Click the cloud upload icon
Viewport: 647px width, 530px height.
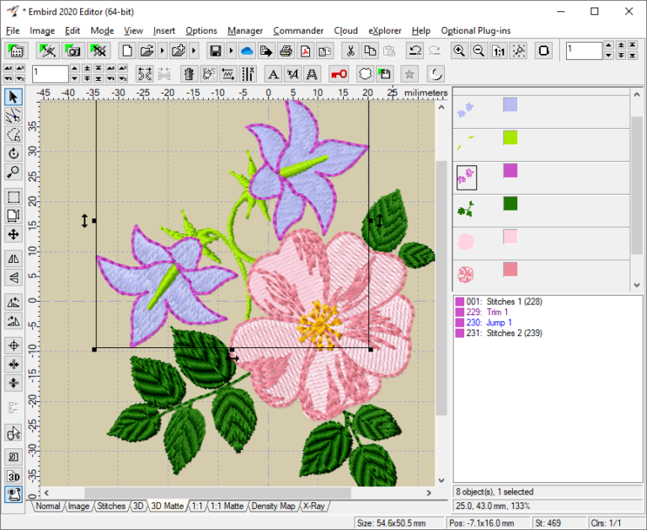(x=247, y=51)
